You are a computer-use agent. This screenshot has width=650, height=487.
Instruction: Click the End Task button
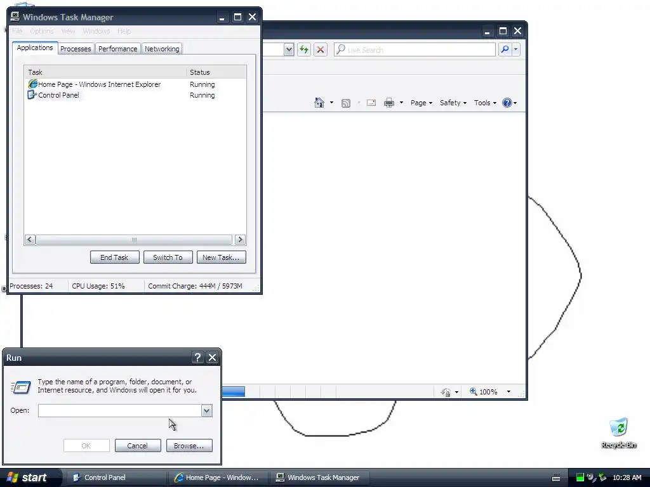(x=114, y=257)
